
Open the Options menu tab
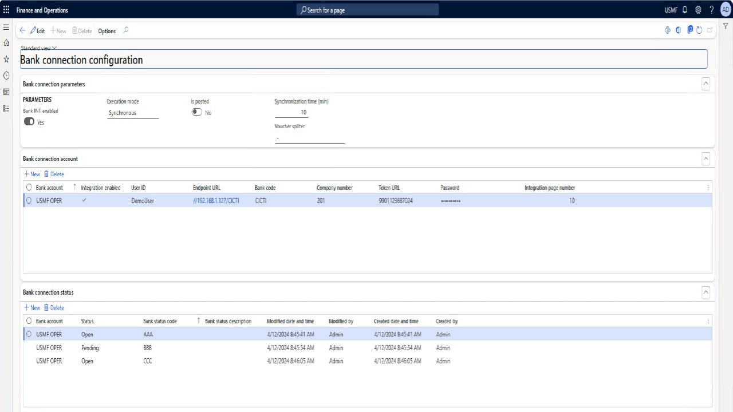point(107,31)
